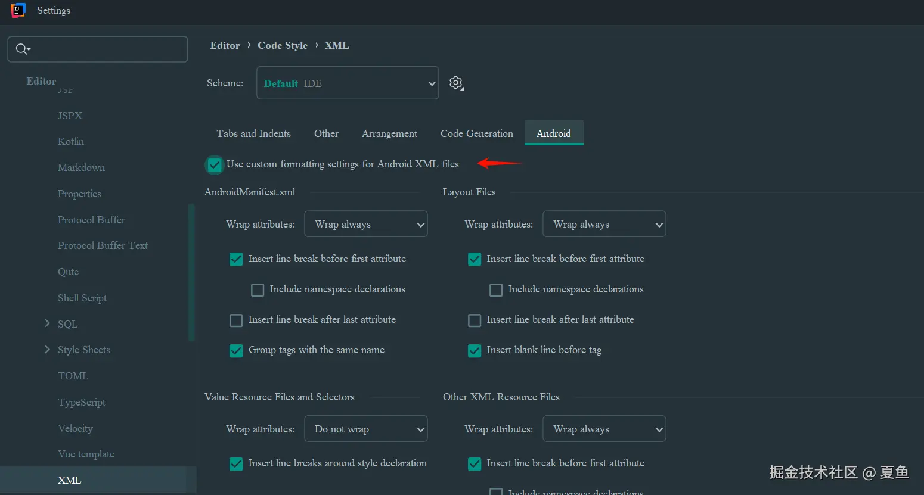Click the search magnifier icon in settings

tap(22, 49)
